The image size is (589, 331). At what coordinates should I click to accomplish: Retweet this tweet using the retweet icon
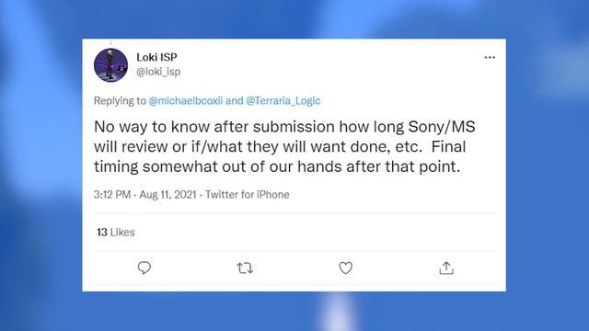(x=245, y=268)
